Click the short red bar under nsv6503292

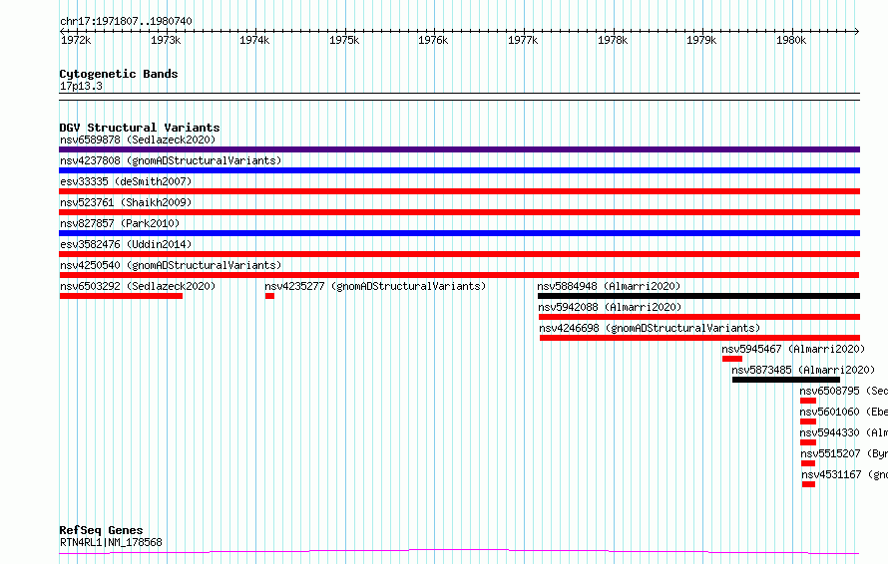[121, 296]
